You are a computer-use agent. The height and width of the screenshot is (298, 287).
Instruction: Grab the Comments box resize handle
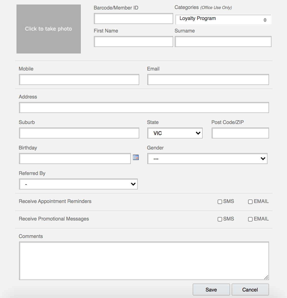tap(266, 277)
